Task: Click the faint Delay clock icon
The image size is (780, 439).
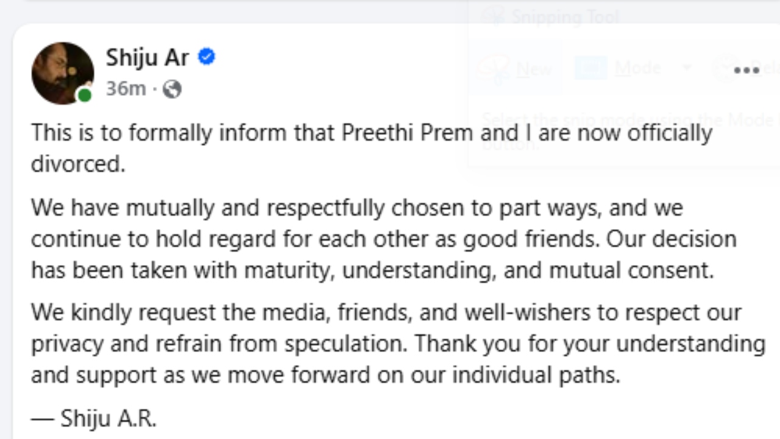Action: coord(725,67)
